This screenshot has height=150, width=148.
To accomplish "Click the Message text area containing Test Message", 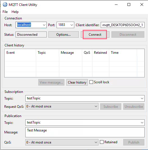I will click(85, 132).
